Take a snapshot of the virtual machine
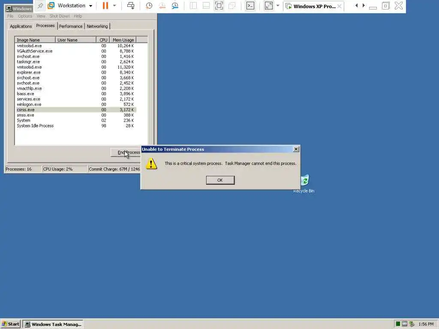This screenshot has height=329, width=439. point(149,6)
